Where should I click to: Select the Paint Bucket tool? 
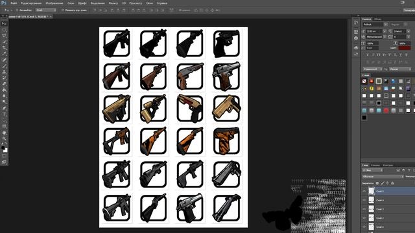4,90
